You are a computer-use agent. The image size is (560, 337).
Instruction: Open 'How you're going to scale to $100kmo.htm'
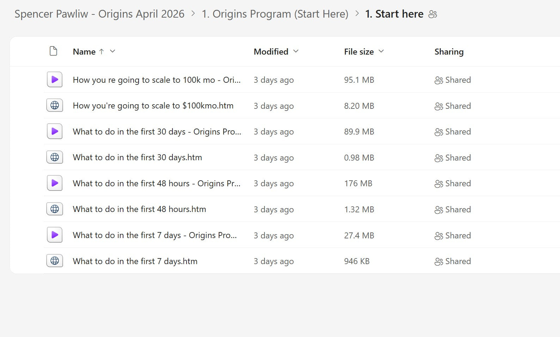[153, 106]
